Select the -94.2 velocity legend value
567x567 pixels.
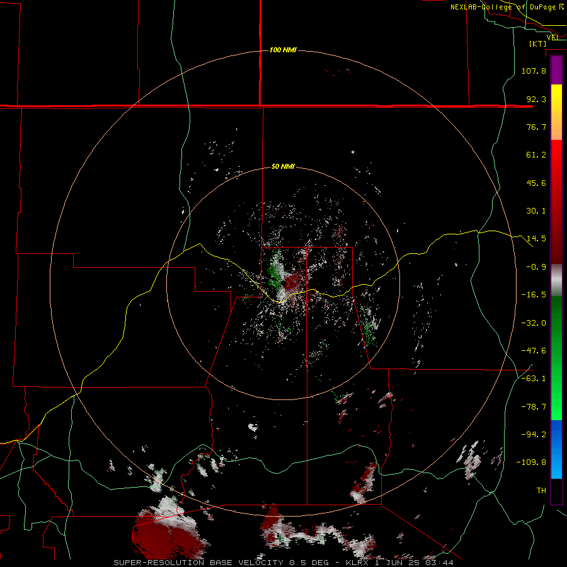534,434
